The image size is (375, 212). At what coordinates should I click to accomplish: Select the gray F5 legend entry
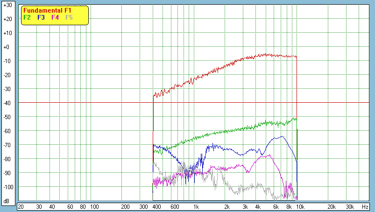pos(69,17)
